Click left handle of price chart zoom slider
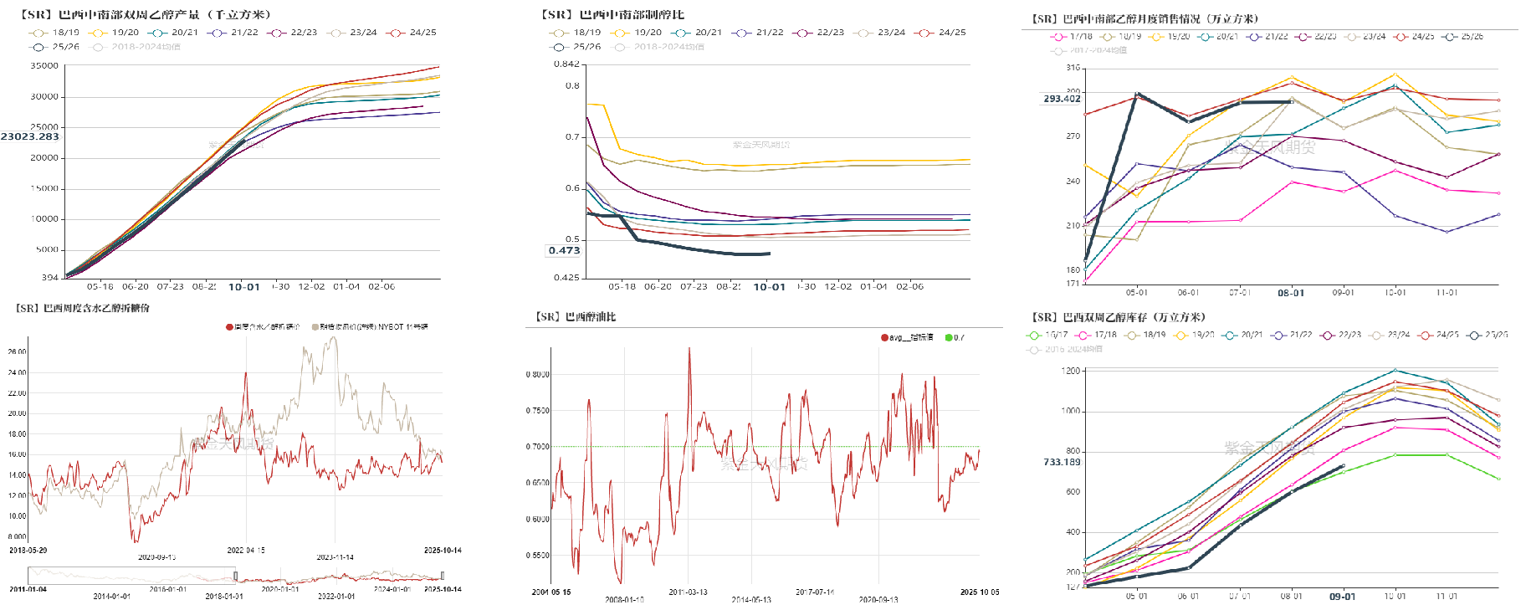 (x=235, y=576)
